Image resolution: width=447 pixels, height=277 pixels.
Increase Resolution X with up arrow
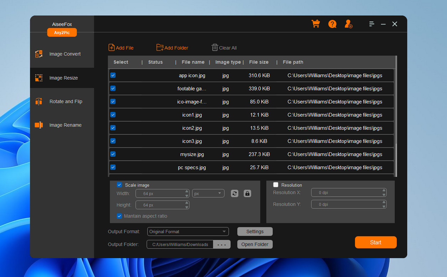coord(384,191)
